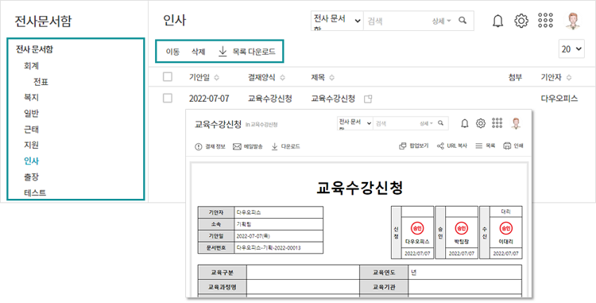Click the 결재 정보 icon in document toolbar
The height and width of the screenshot is (303, 596).
(x=199, y=147)
